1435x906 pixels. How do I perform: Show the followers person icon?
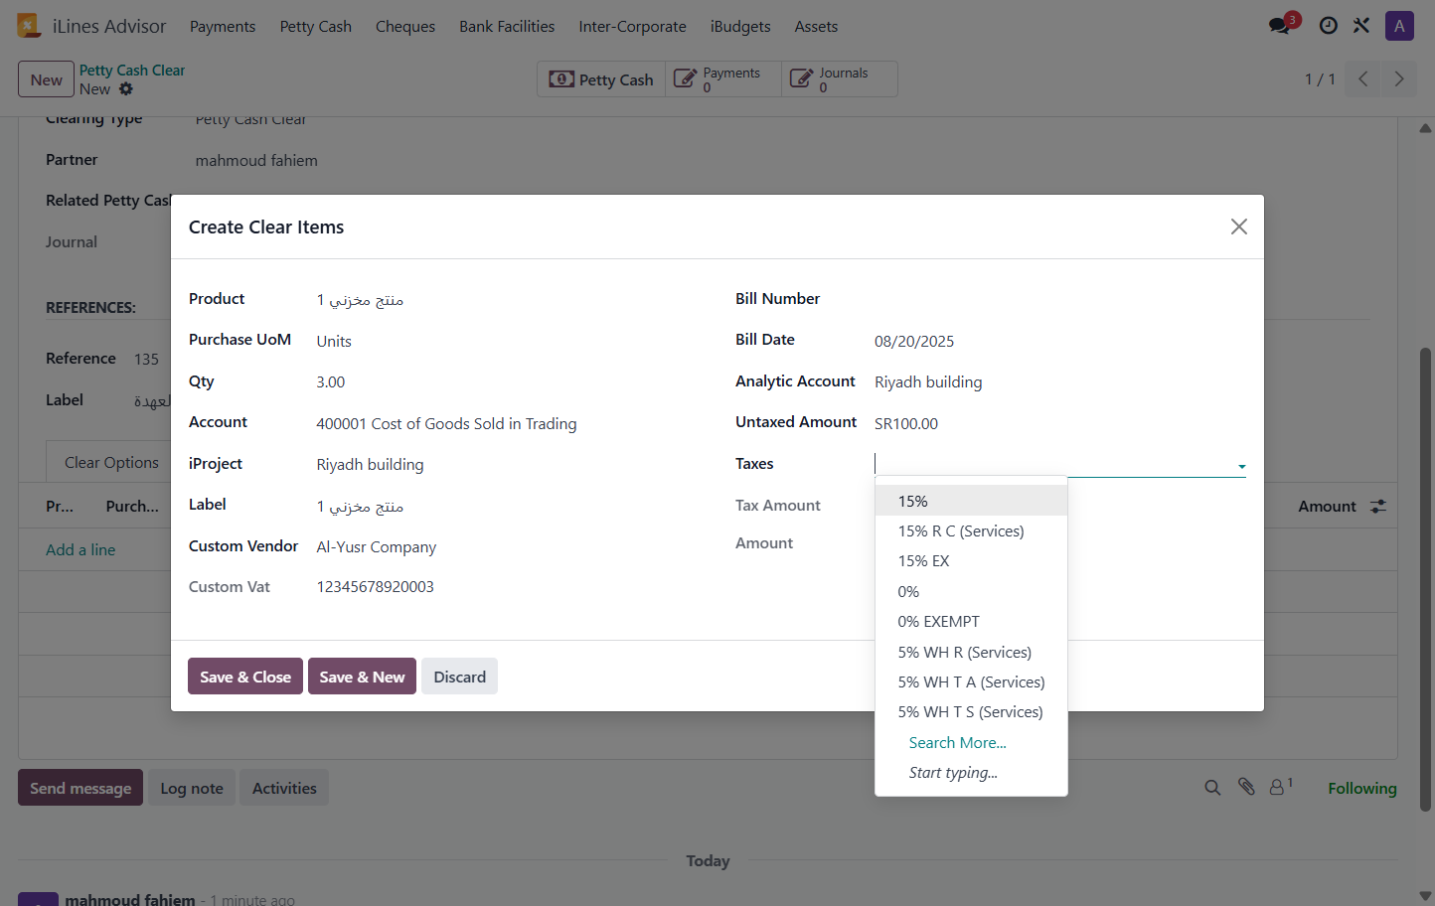[x=1281, y=787]
